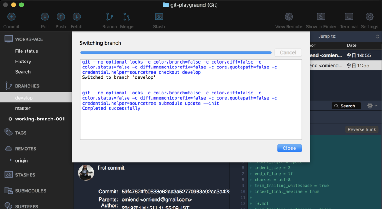Click diff line 'charset = utf-8'
The height and width of the screenshot is (209, 382).
click(x=273, y=180)
